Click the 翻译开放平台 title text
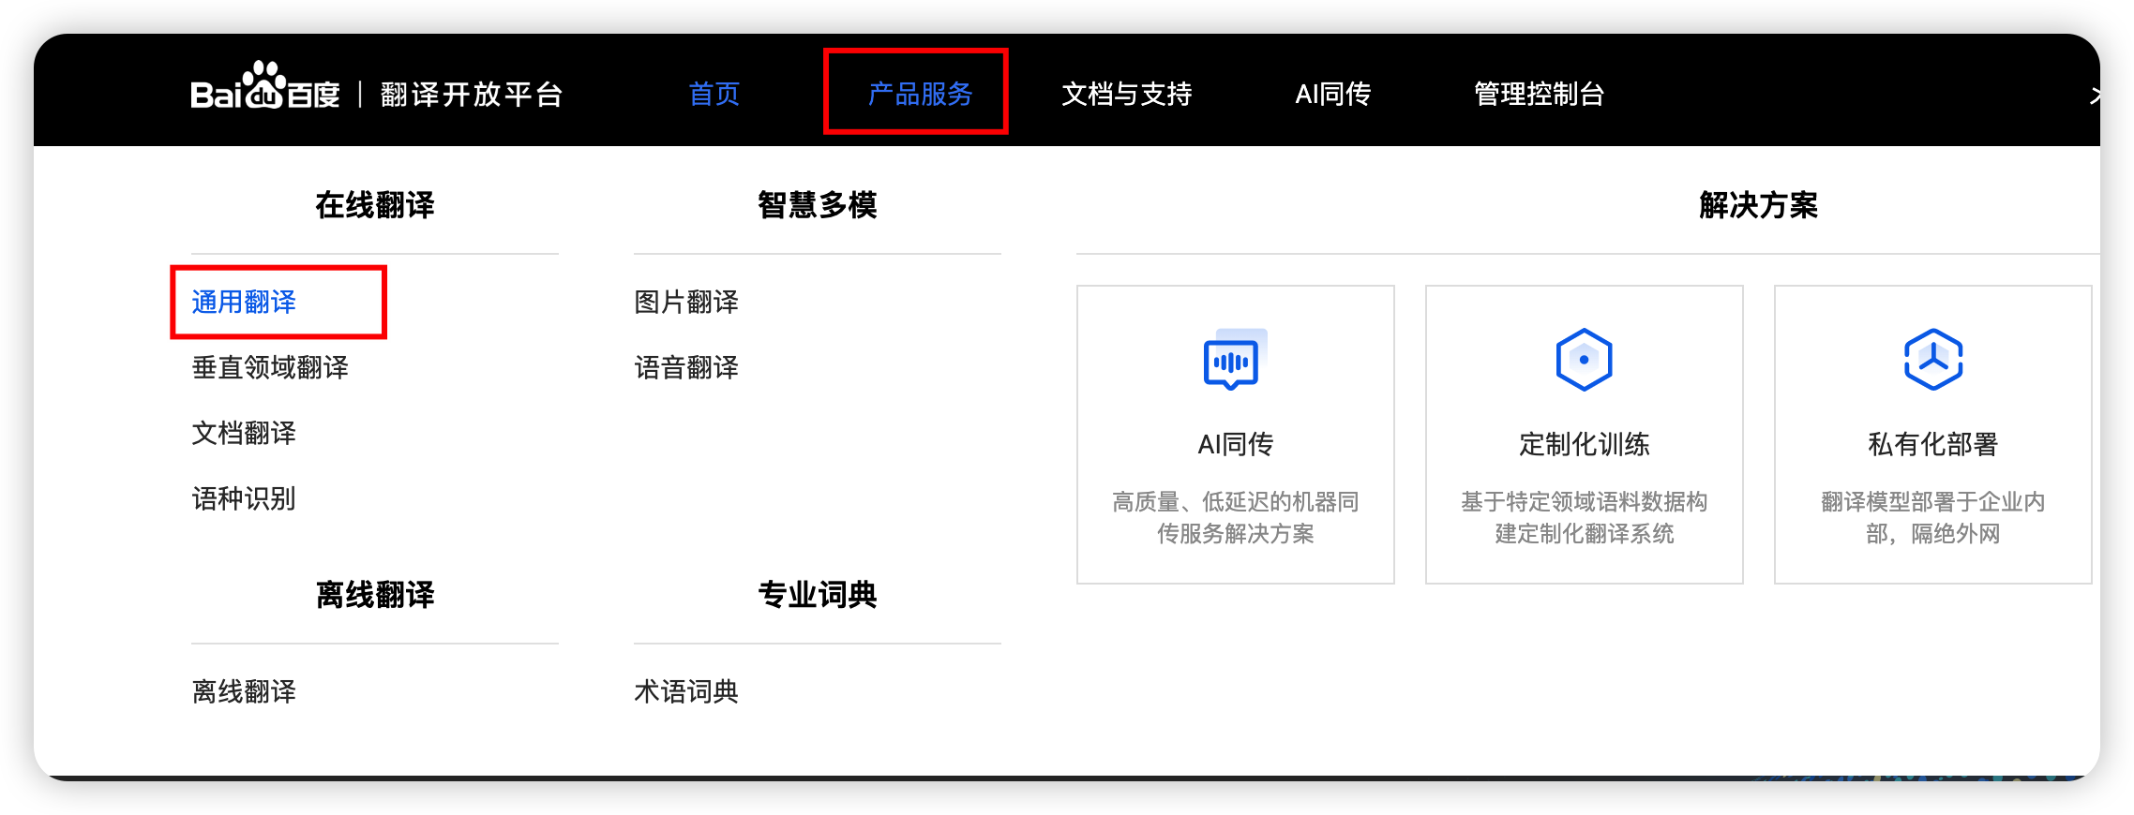2134x815 pixels. pos(471,95)
